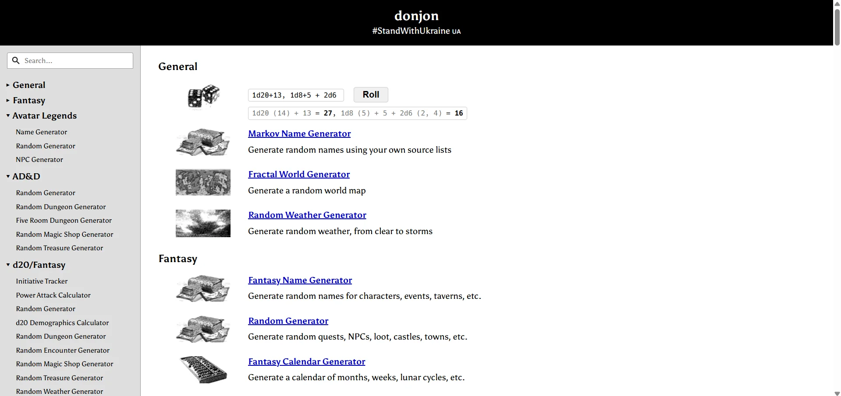The height and width of the screenshot is (396, 841).
Task: Open the Random Weather storm thumbnail
Action: pyautogui.click(x=203, y=223)
